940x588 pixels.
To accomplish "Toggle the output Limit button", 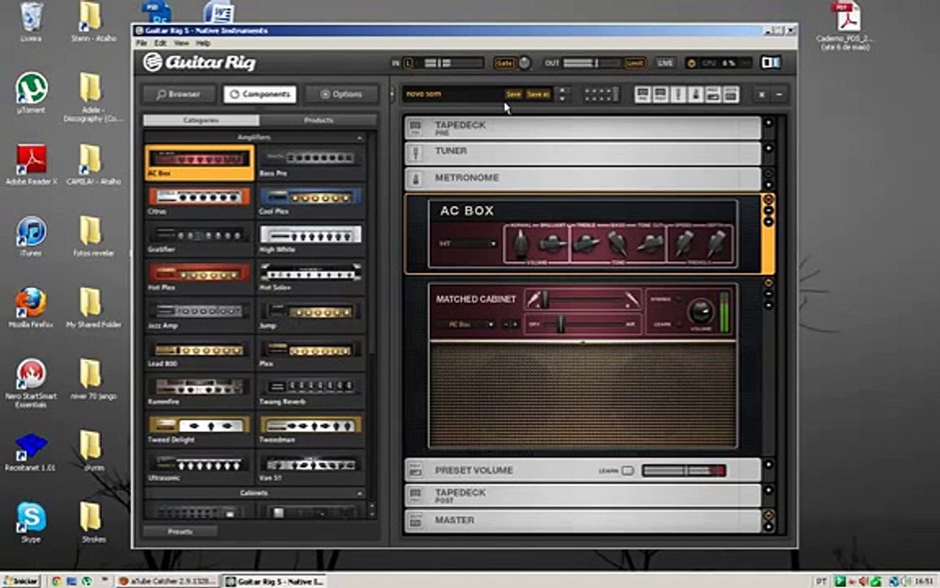I will 635,63.
